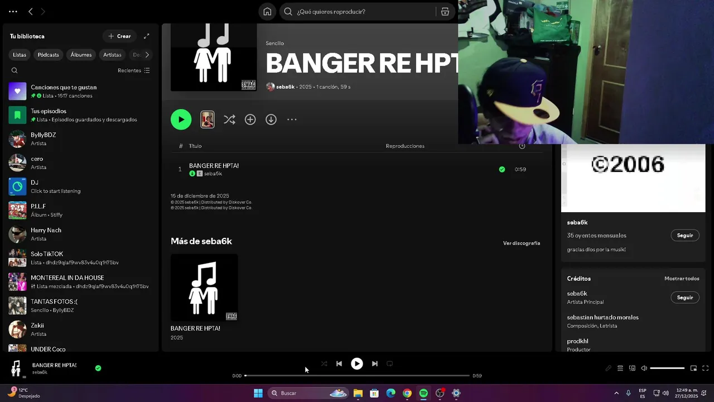Open MONTEREAL IN DA HOUSE mixed list
714x402 pixels.
[80, 282]
